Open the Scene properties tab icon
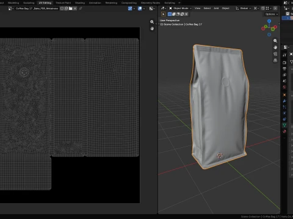The image size is (293, 219). tap(284, 81)
